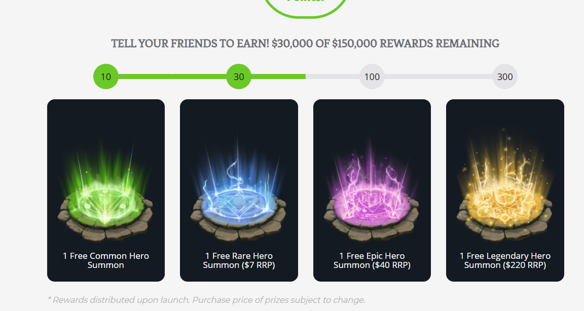This screenshot has height=311, width=584.
Task: Select the 1 Free Common Hero Summon label
Action: 106,260
